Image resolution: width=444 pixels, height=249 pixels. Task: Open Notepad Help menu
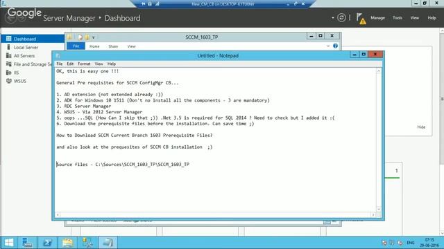(112, 64)
